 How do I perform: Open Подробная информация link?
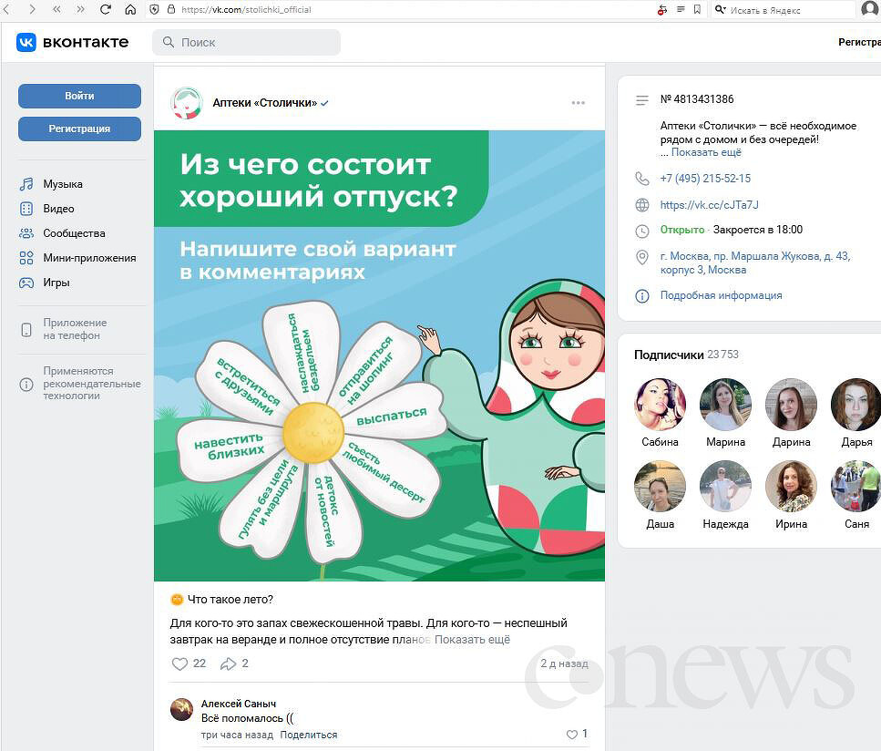click(x=721, y=295)
